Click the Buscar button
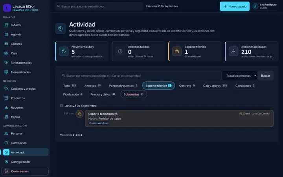This screenshot has height=177, width=283. (x=265, y=76)
